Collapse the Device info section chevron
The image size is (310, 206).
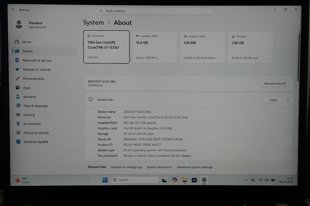(288, 100)
